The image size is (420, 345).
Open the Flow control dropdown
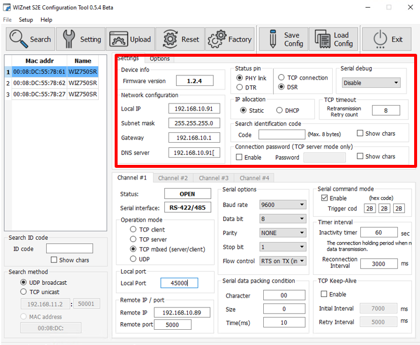click(283, 261)
